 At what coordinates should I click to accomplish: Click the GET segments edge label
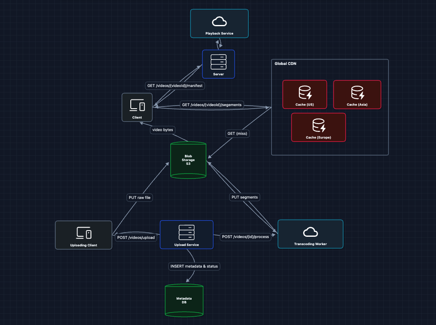tap(212, 105)
